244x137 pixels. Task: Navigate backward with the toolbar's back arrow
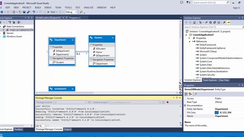pyautogui.click(x=2, y=12)
